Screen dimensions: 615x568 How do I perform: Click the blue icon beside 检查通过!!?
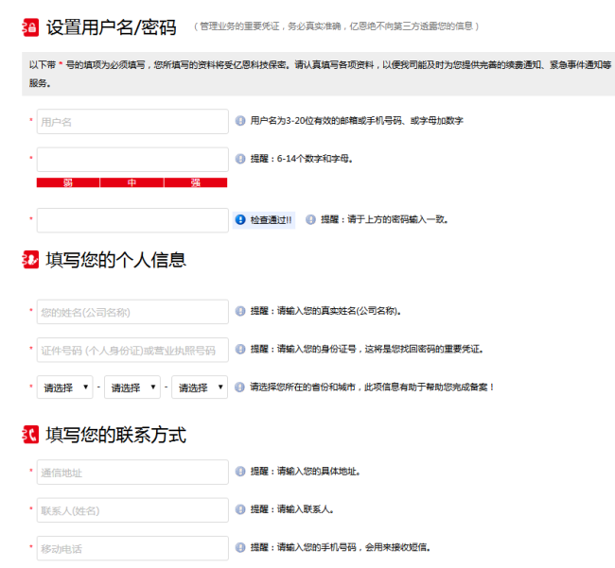[x=240, y=219]
